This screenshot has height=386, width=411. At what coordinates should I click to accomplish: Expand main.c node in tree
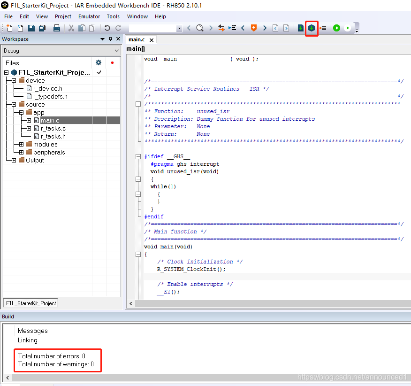point(29,120)
